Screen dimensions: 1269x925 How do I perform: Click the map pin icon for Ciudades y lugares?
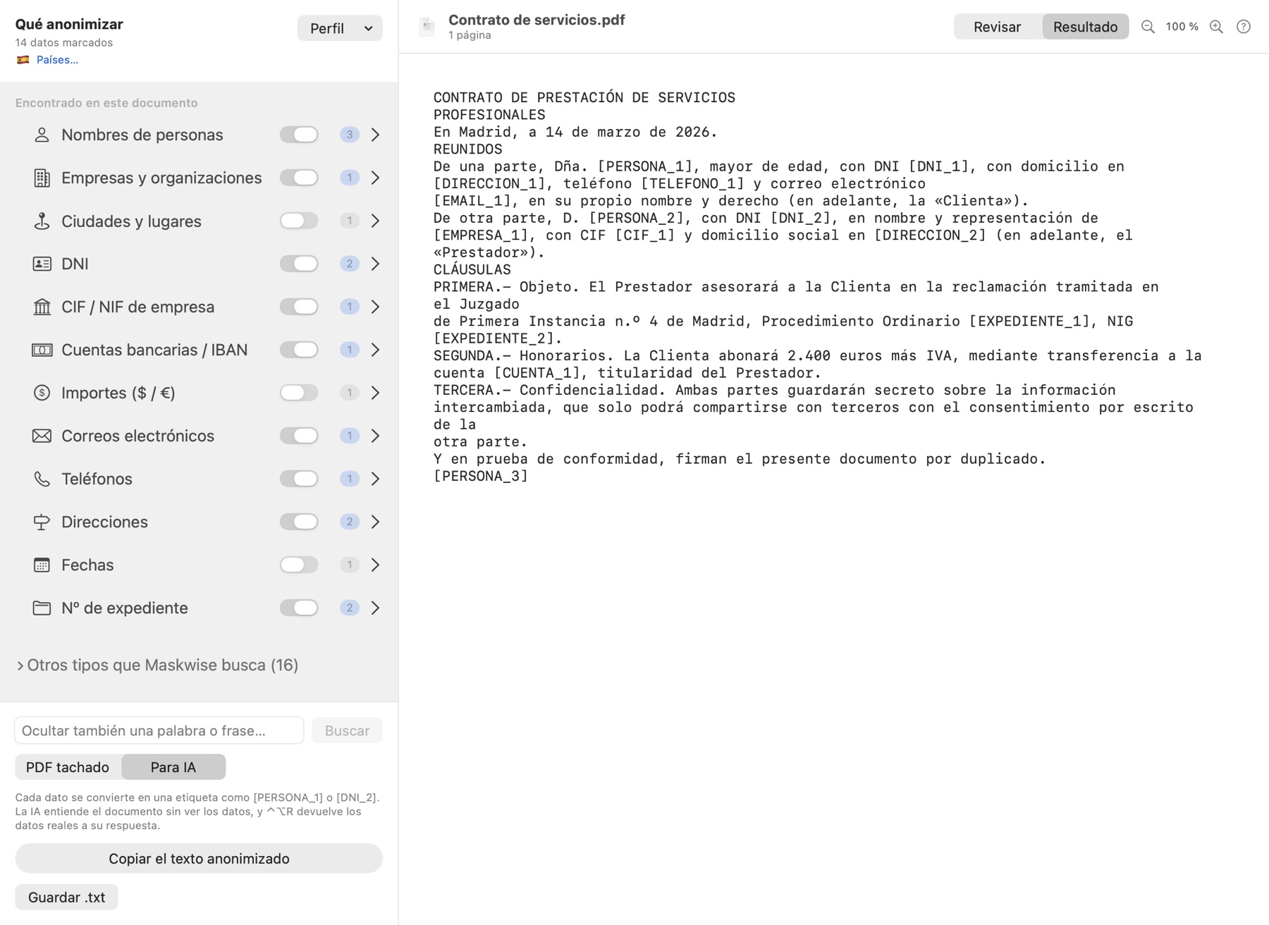point(42,221)
